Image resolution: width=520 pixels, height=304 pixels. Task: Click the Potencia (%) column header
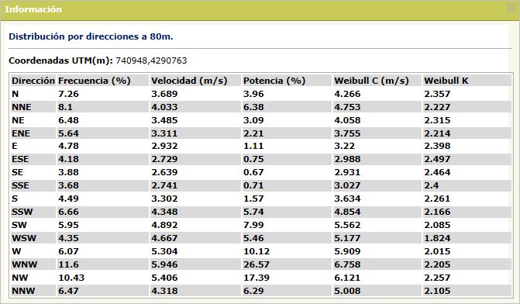274,81
